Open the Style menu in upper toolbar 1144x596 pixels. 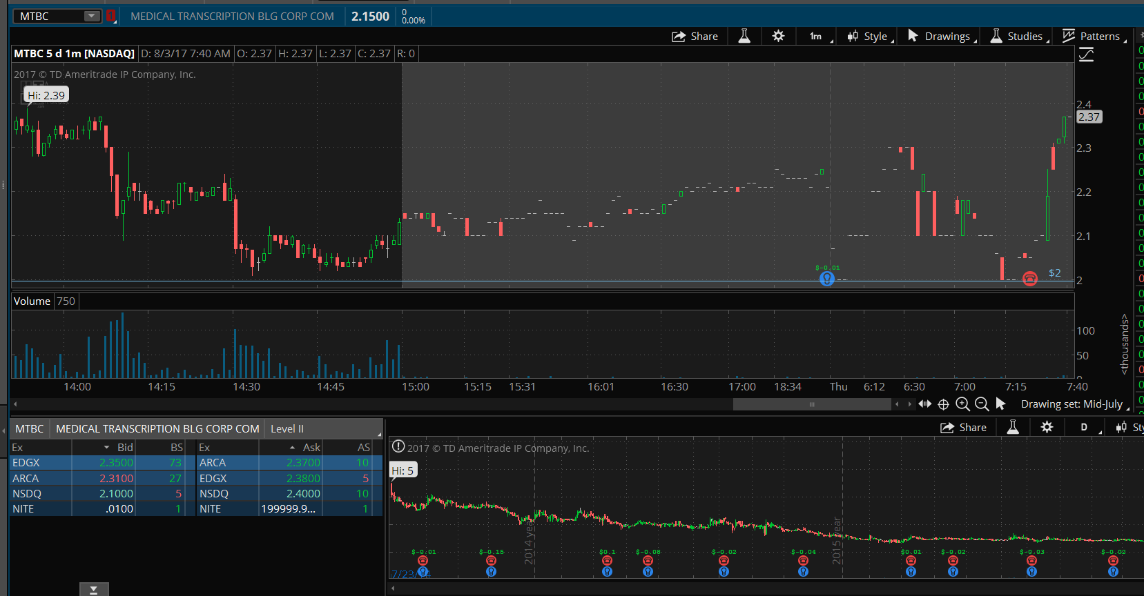(870, 37)
